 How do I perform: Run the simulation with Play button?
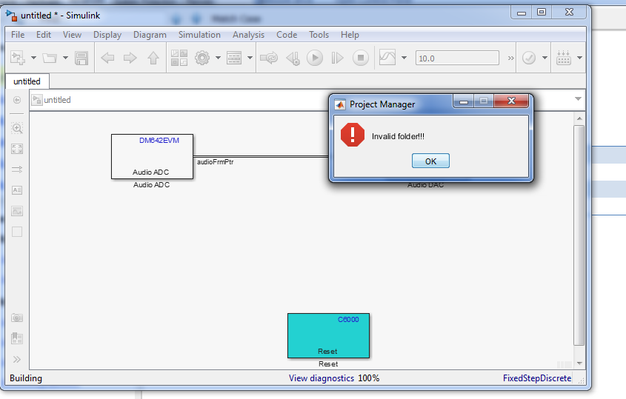pyautogui.click(x=315, y=58)
